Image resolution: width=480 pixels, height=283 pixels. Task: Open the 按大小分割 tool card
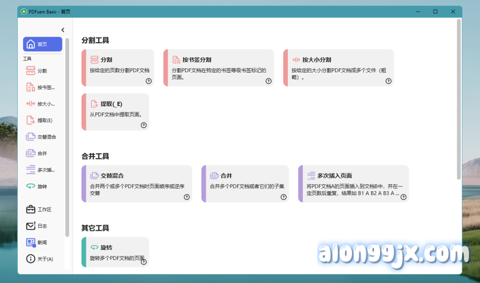click(x=338, y=68)
